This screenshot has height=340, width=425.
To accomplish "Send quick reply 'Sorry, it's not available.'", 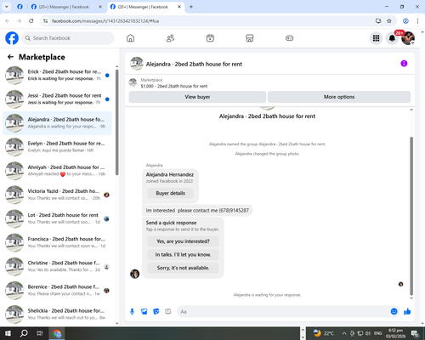I will tap(183, 268).
